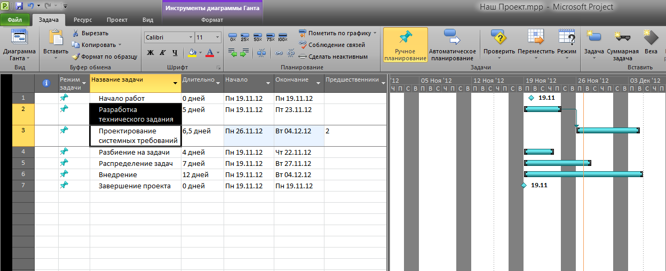
Task: Click Формат по образцу format painter
Action: coord(105,57)
